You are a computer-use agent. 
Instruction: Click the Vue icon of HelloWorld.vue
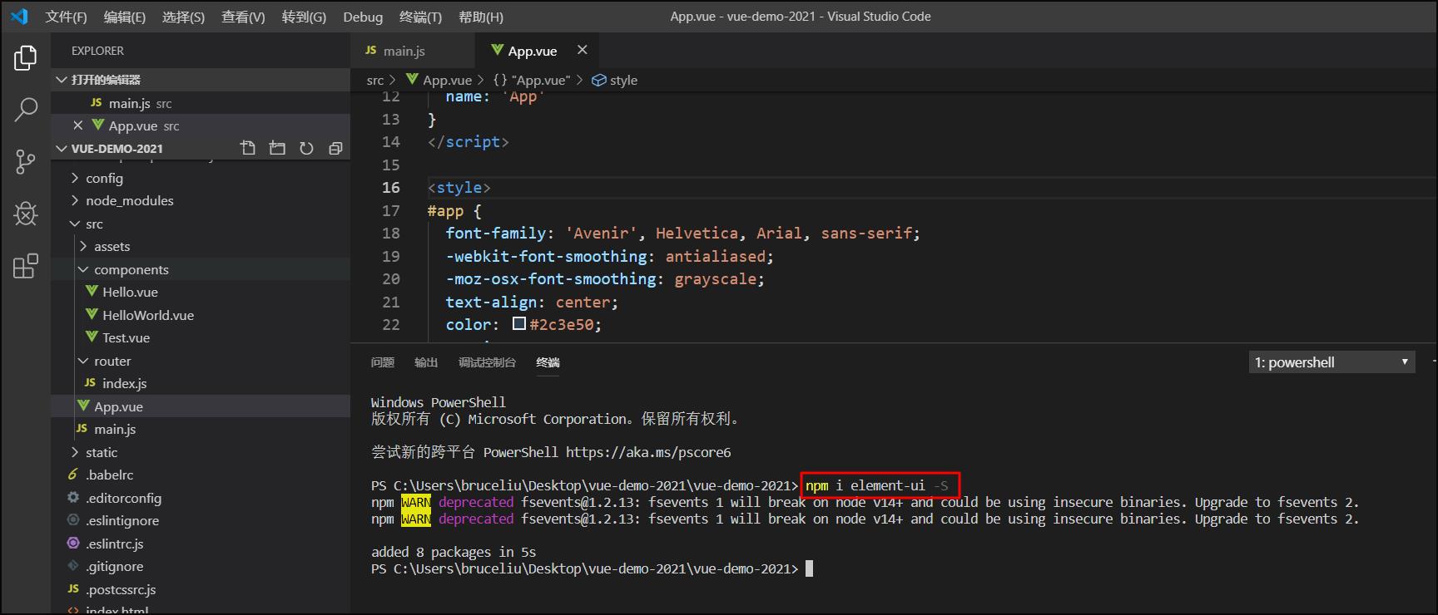tap(92, 315)
